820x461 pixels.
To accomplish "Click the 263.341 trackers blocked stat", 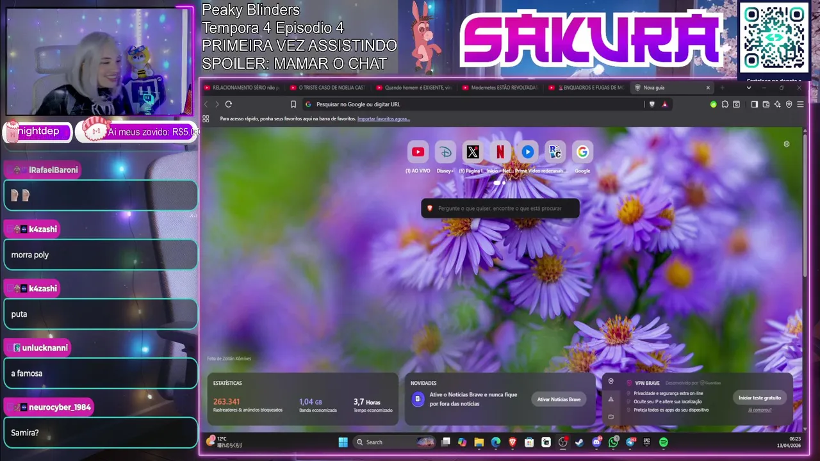I will (x=247, y=405).
